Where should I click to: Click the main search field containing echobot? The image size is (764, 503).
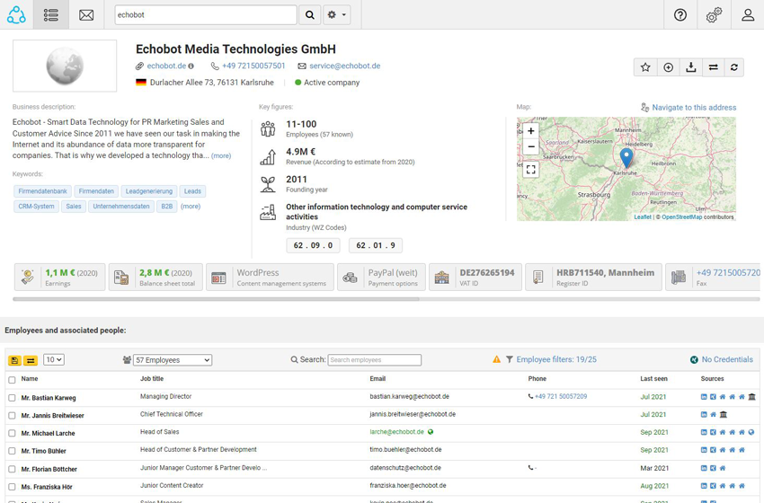click(x=206, y=14)
